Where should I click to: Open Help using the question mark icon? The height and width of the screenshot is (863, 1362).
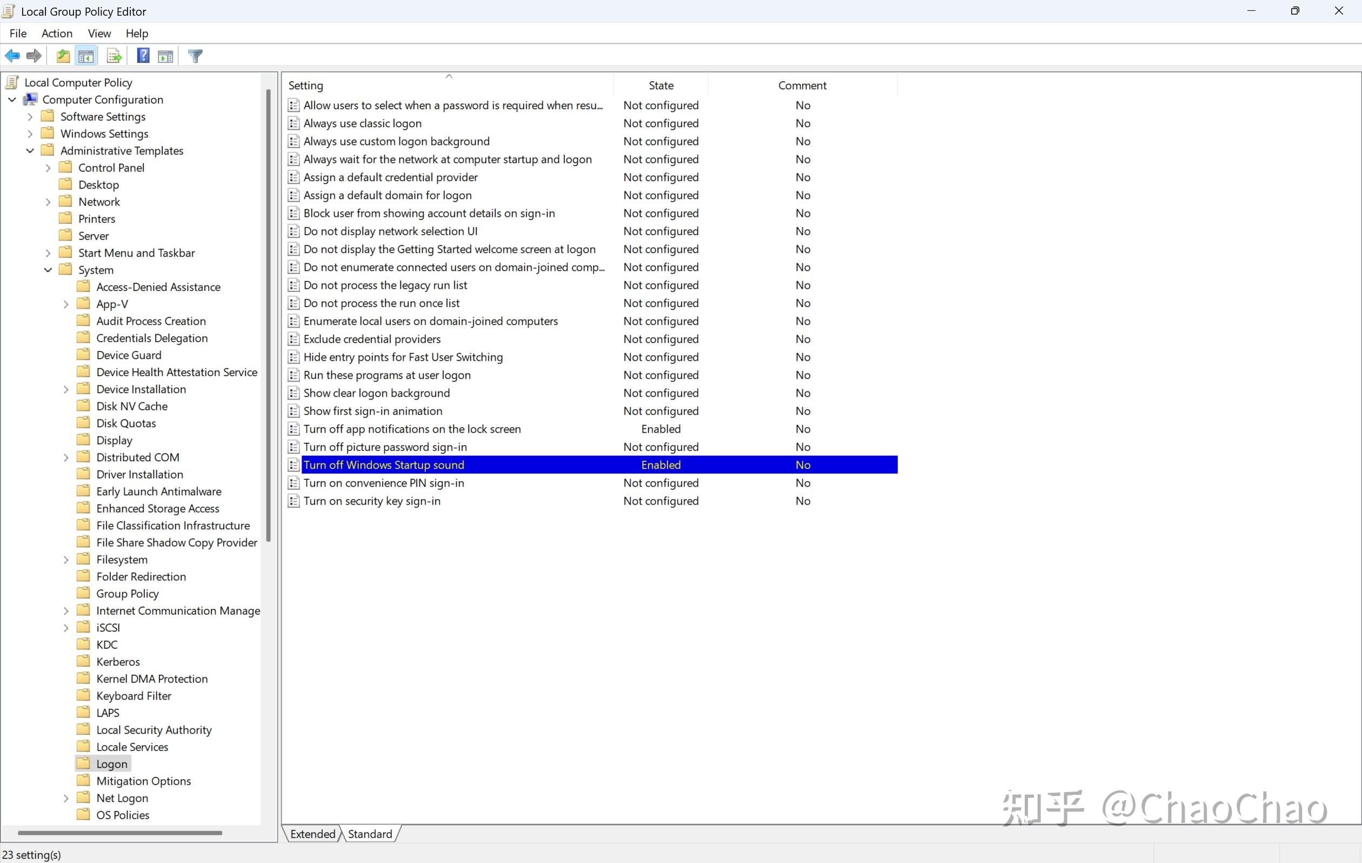pyautogui.click(x=143, y=56)
